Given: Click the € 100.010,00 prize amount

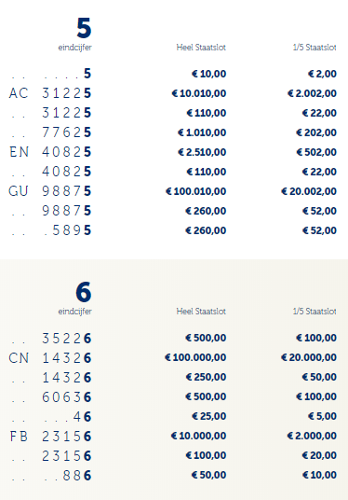Looking at the screenshot, I should click(x=196, y=191).
